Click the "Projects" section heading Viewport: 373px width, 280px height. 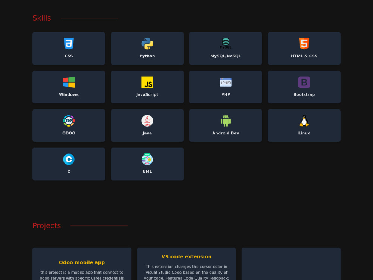tap(47, 225)
